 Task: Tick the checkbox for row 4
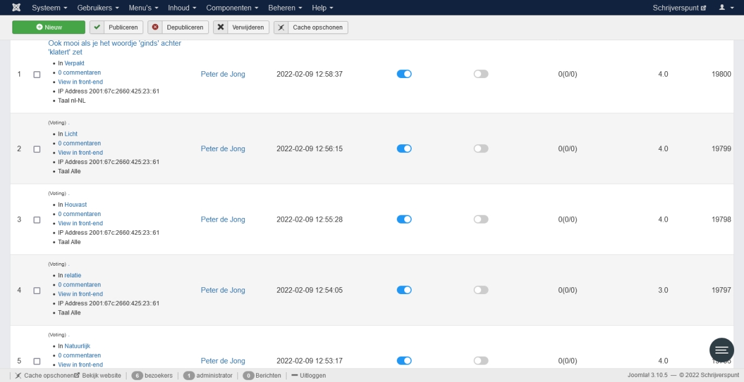[37, 290]
